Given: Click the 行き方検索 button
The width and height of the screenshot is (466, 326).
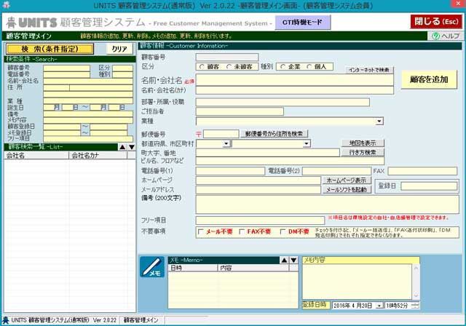Looking at the screenshot, I should click(x=363, y=153).
